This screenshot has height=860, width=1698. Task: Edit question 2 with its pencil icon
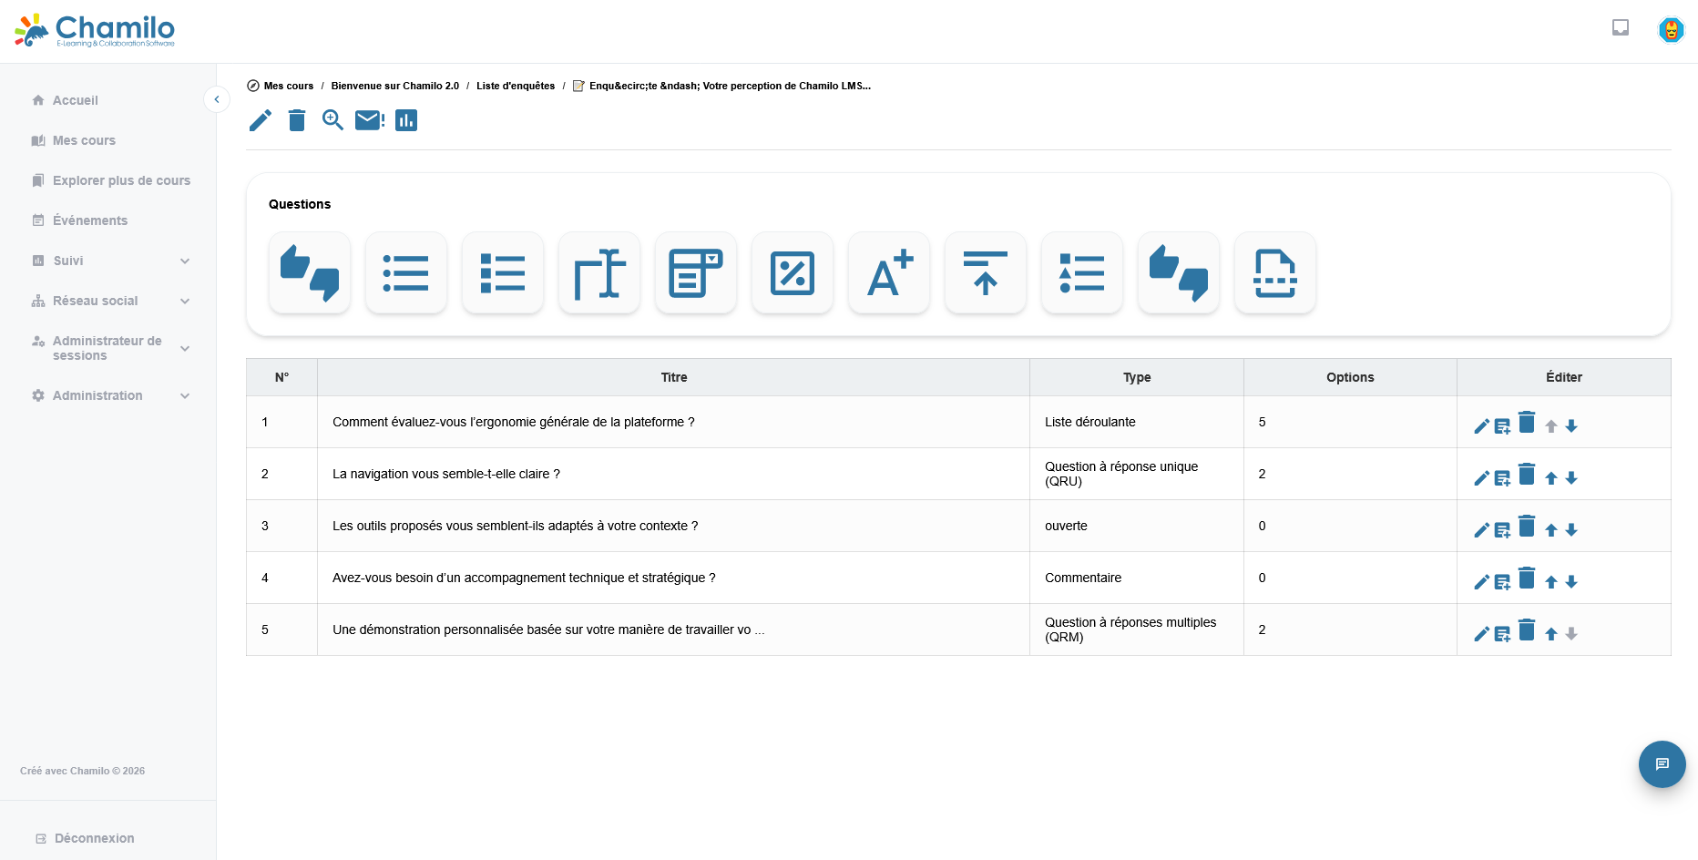tap(1481, 477)
